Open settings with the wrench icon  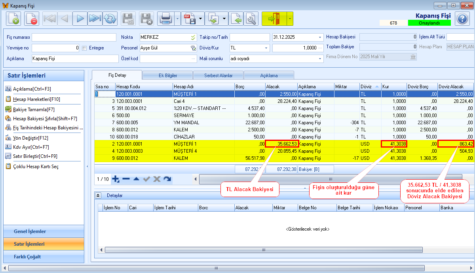[251, 19]
